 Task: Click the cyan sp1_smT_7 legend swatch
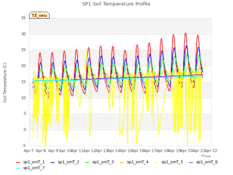coord(18,168)
